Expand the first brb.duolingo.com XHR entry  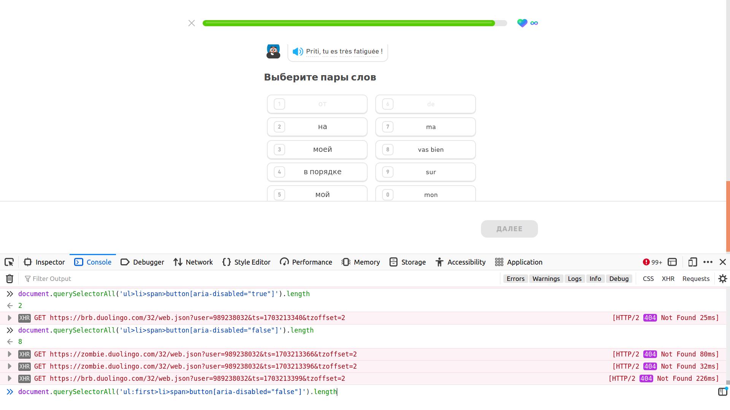[10, 318]
